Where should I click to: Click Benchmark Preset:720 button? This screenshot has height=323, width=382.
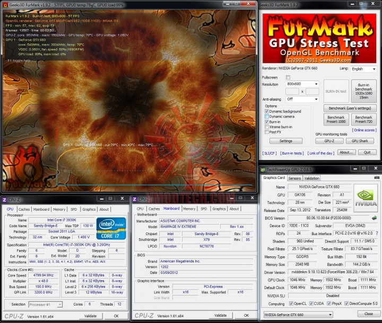[363, 120]
